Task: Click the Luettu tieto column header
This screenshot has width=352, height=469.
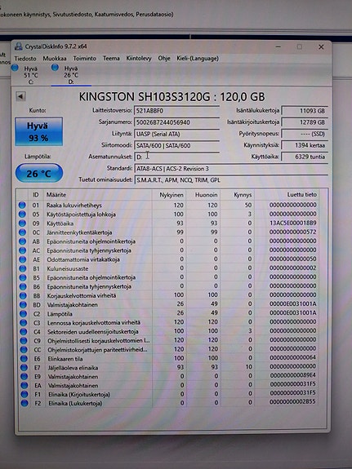Action: 287,195
